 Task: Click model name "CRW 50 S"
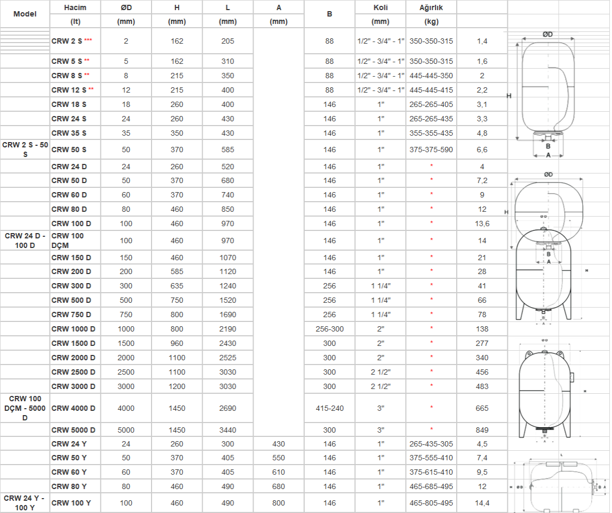(x=69, y=150)
